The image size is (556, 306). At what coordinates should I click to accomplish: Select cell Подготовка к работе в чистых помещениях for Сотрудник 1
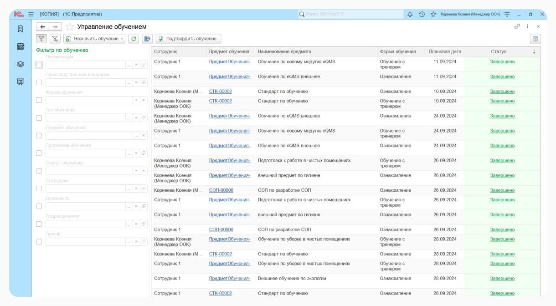coord(316,203)
